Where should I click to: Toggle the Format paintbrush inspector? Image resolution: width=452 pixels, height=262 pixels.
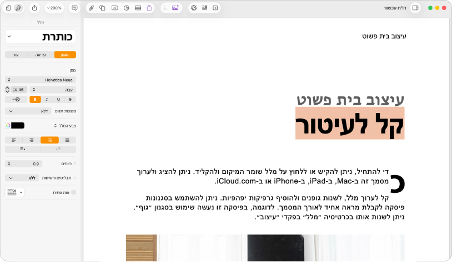(x=18, y=8)
